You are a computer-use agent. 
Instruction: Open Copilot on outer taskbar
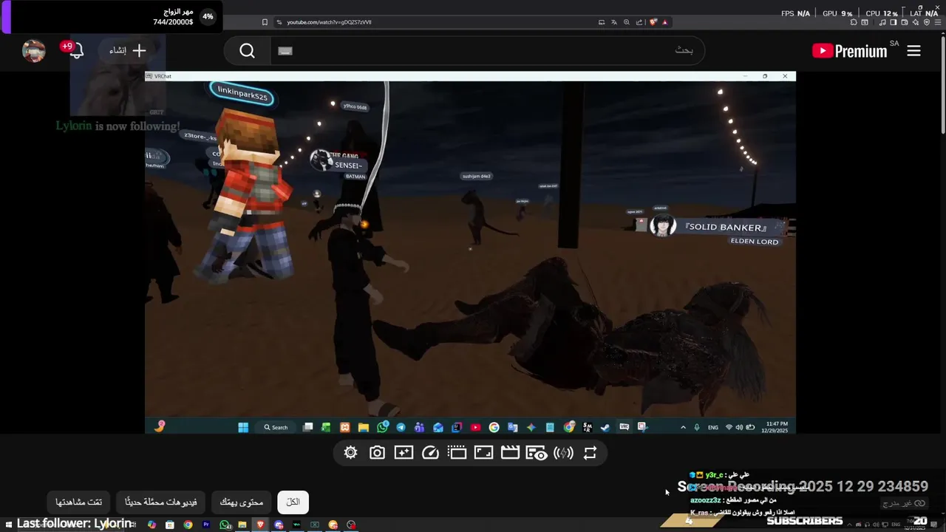click(x=152, y=525)
